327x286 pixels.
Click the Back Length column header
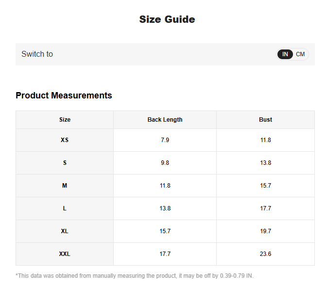click(x=165, y=120)
